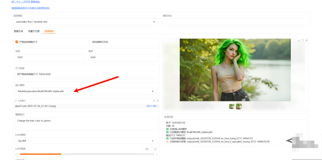Open the 剑二十七 二次开发 更新地址 link
The width and height of the screenshot is (322, 160).
point(26,2)
